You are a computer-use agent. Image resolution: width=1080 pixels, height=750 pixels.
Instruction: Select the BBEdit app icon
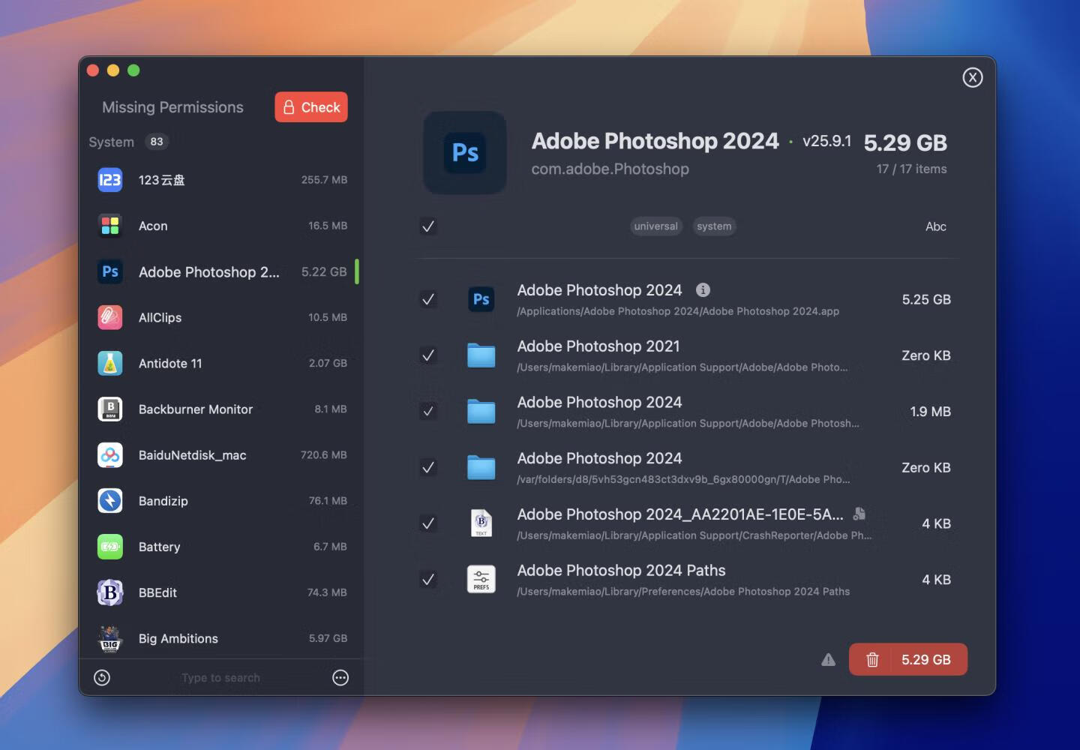tap(110, 592)
